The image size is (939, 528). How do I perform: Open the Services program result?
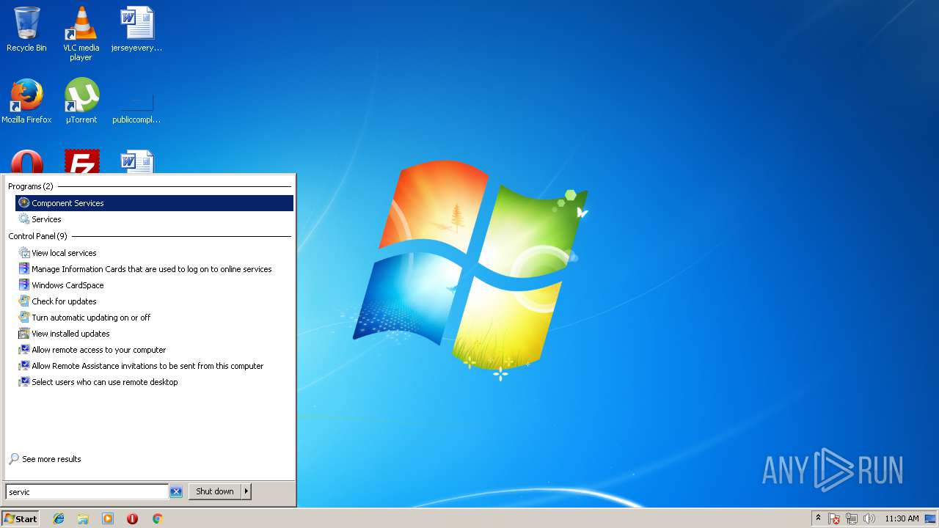coord(154,219)
